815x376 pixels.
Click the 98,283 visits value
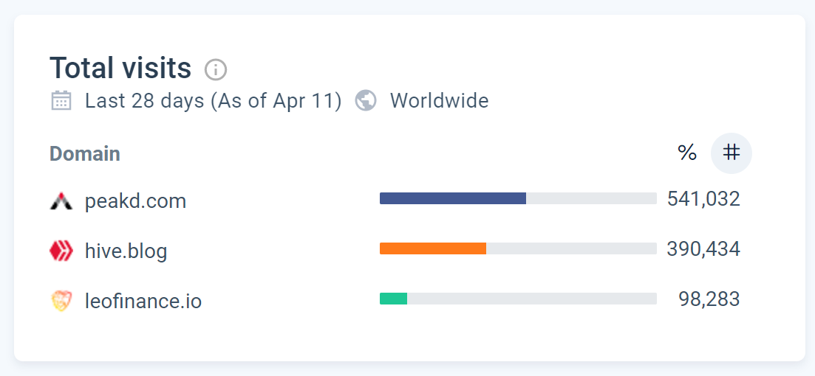pos(709,299)
